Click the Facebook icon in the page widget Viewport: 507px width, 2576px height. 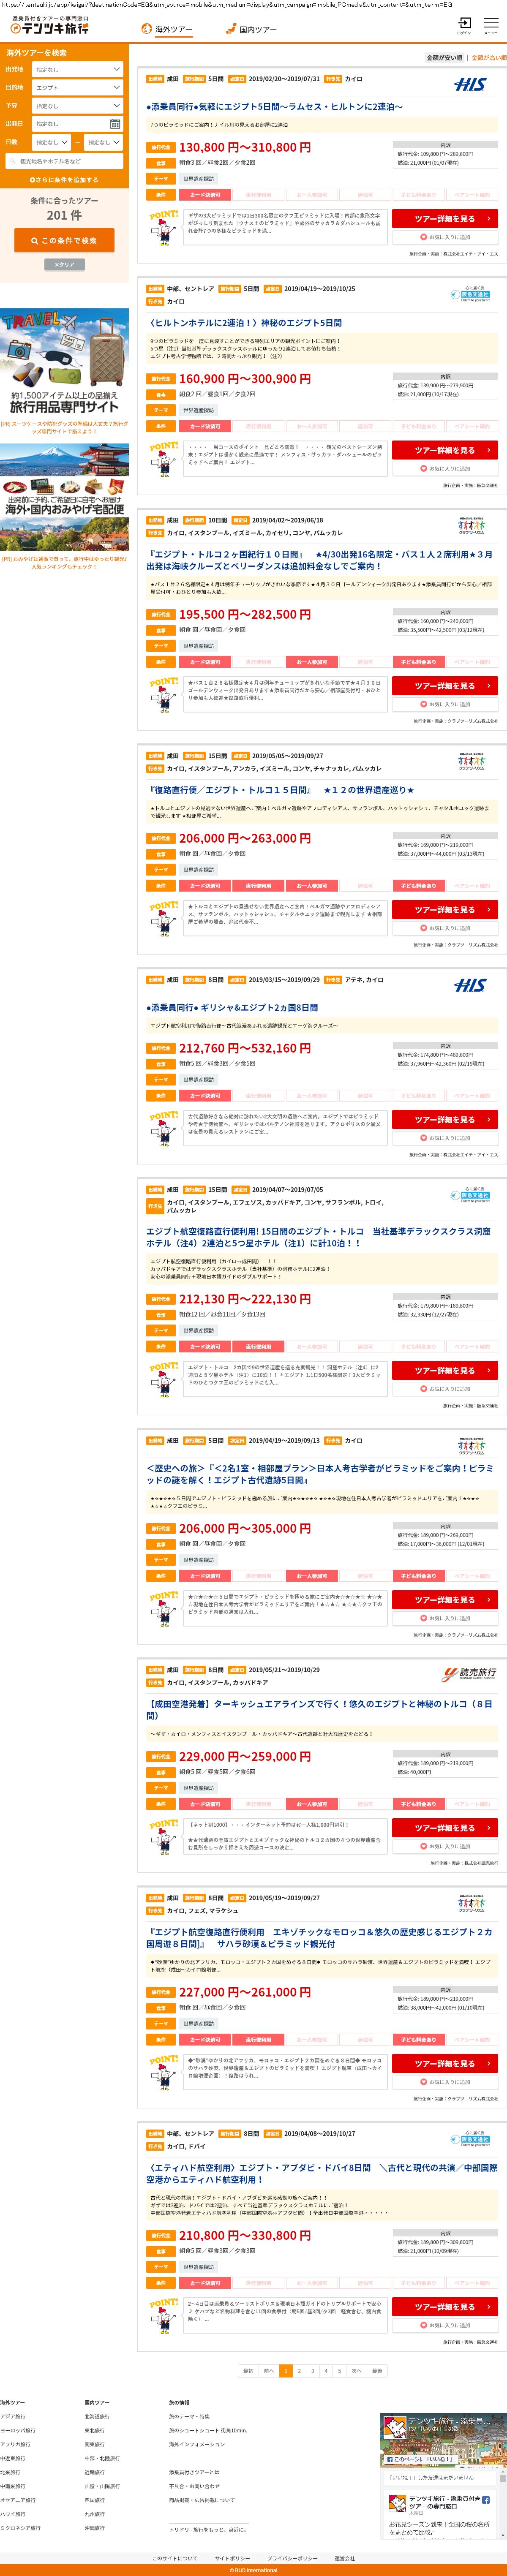(486, 2499)
